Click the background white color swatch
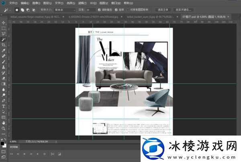241x162 pixels. [5, 146]
